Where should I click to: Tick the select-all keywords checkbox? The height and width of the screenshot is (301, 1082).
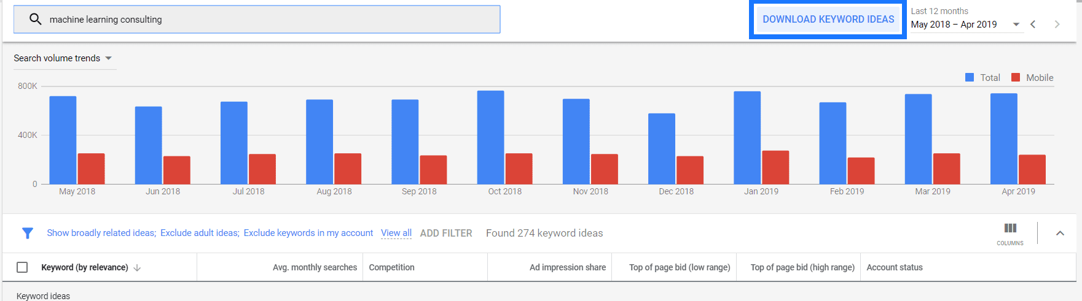22,267
